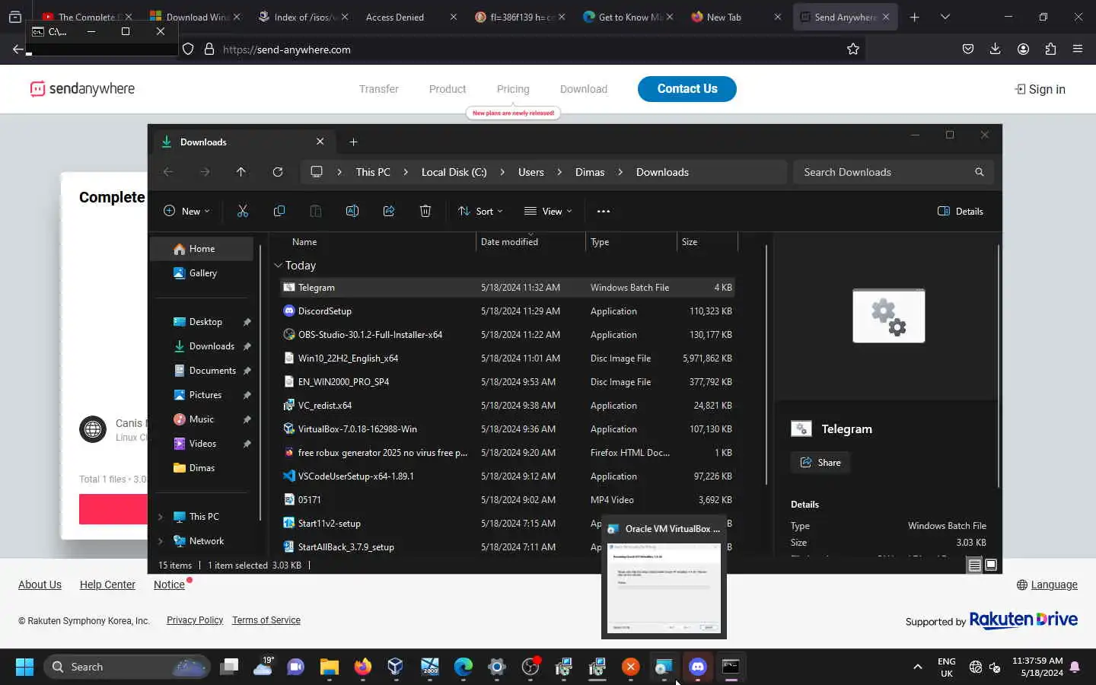1096x685 pixels.
Task: Switch to large thumbnails view icon
Action: [991, 565]
